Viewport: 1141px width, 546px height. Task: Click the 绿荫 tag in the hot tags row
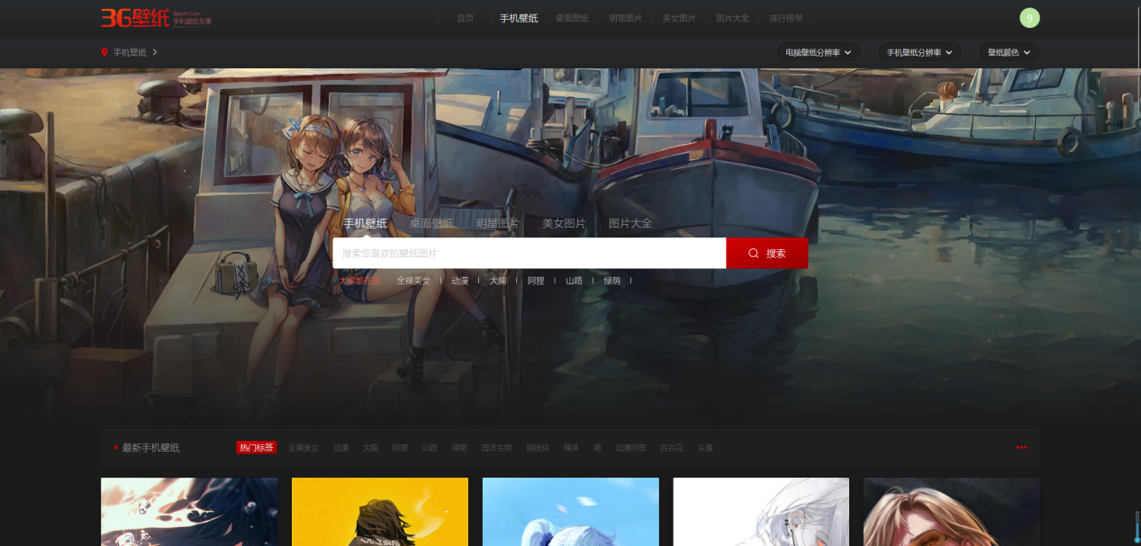coord(459,447)
